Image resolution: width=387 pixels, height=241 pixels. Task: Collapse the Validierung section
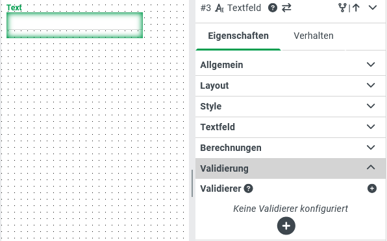290,168
